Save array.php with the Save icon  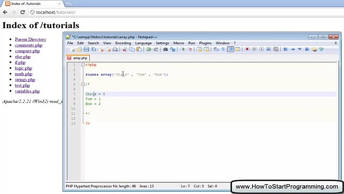point(87,50)
